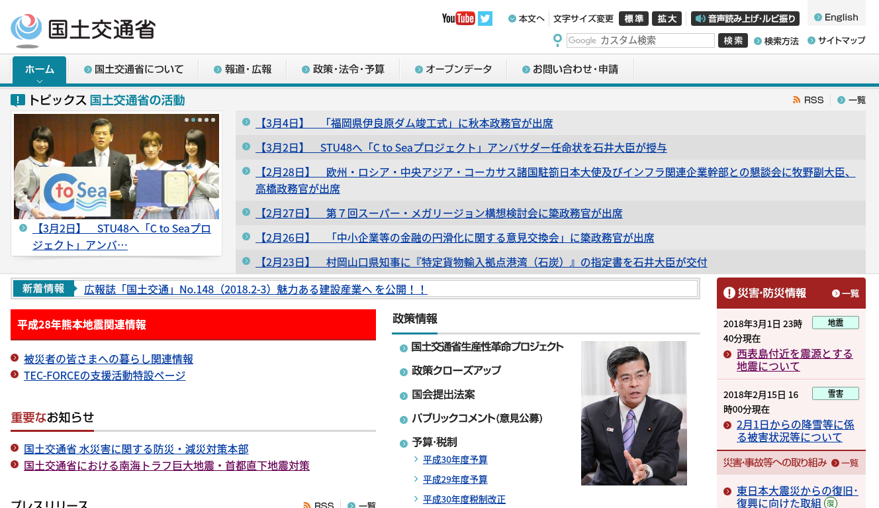Image resolution: width=879 pixels, height=508 pixels.
Task: Set text size to 拡大
Action: tap(667, 19)
